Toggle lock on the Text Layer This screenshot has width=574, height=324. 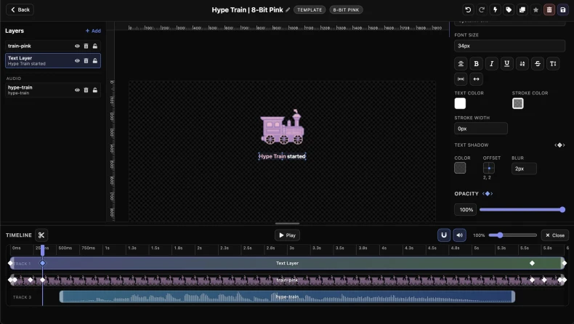[x=94, y=61]
